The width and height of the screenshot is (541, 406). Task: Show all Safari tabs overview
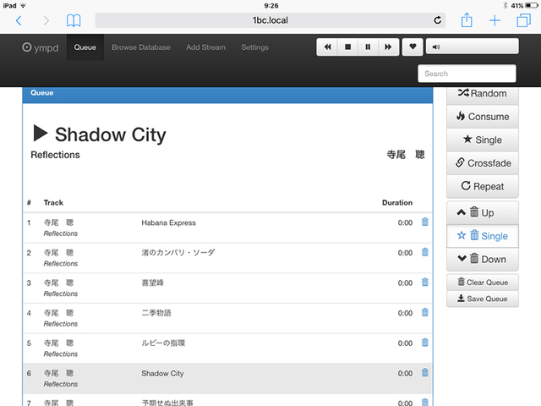click(x=523, y=20)
